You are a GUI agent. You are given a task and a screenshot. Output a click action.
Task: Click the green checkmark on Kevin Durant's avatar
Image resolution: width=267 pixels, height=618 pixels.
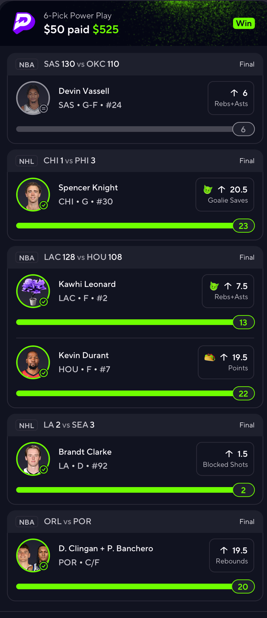click(x=44, y=373)
